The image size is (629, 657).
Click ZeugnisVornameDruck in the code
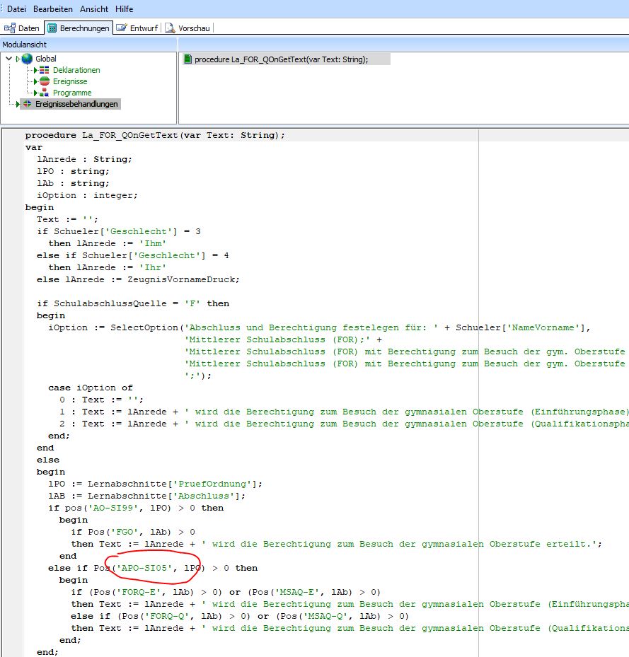pos(182,279)
